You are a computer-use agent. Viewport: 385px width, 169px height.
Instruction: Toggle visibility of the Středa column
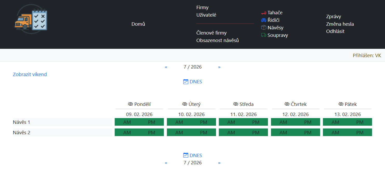tap(236, 104)
